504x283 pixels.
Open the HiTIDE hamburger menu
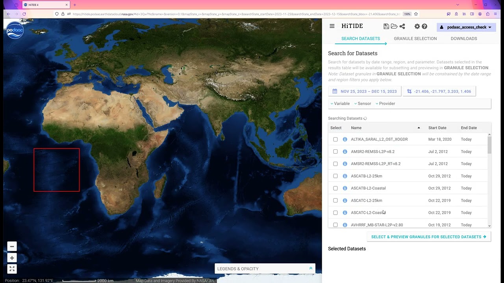[332, 26]
